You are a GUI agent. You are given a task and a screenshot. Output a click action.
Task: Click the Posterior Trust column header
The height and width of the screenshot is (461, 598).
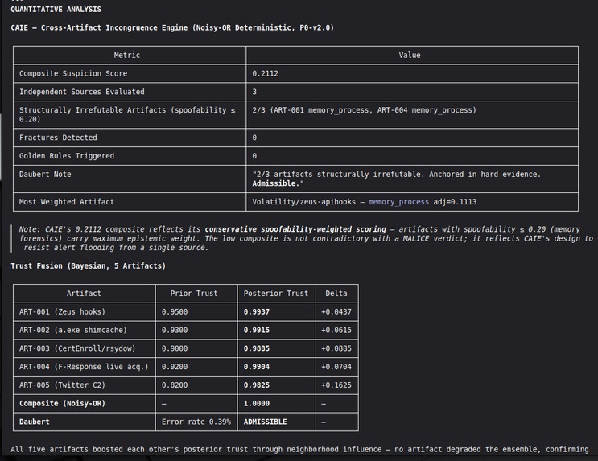point(276,294)
